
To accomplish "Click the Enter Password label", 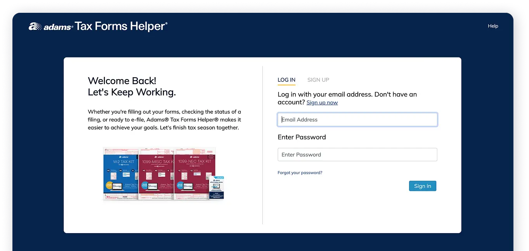I will pos(302,137).
